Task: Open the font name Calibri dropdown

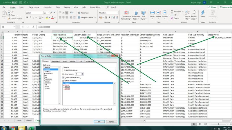Action: tap(42, 13)
